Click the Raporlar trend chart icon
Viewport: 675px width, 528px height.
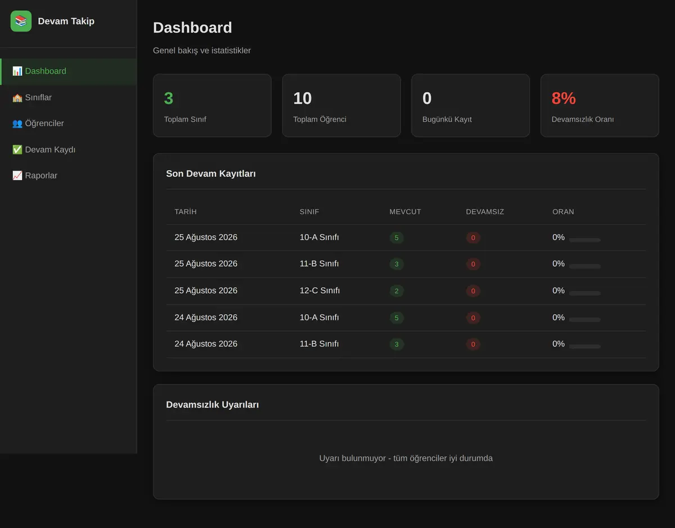point(17,176)
